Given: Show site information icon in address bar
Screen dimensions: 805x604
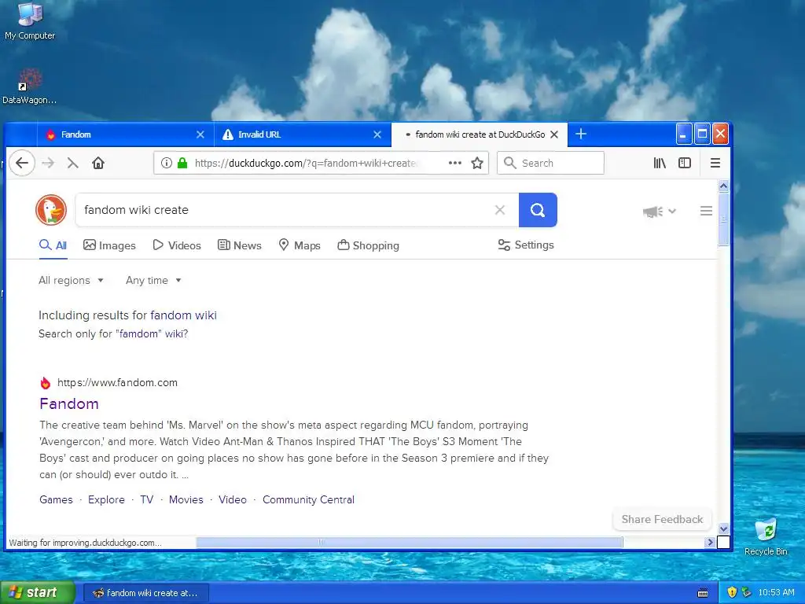Looking at the screenshot, I should tap(167, 164).
